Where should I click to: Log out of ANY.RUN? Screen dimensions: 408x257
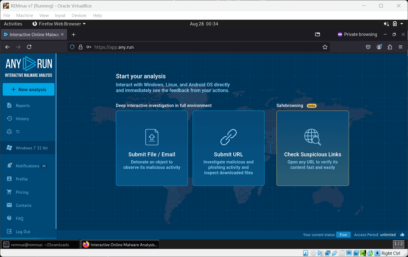[x=28, y=232]
